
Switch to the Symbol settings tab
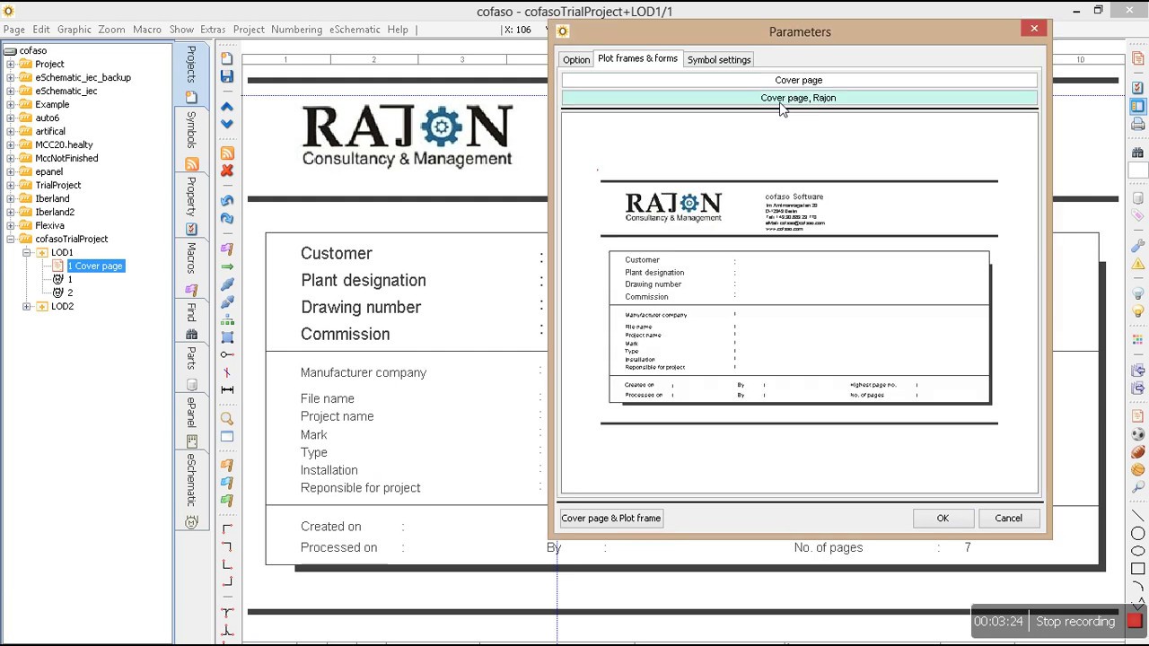[x=719, y=60]
